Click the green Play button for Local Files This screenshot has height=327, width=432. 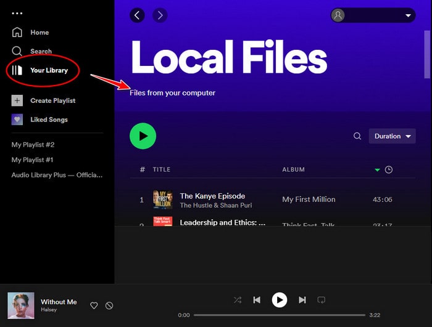click(143, 136)
